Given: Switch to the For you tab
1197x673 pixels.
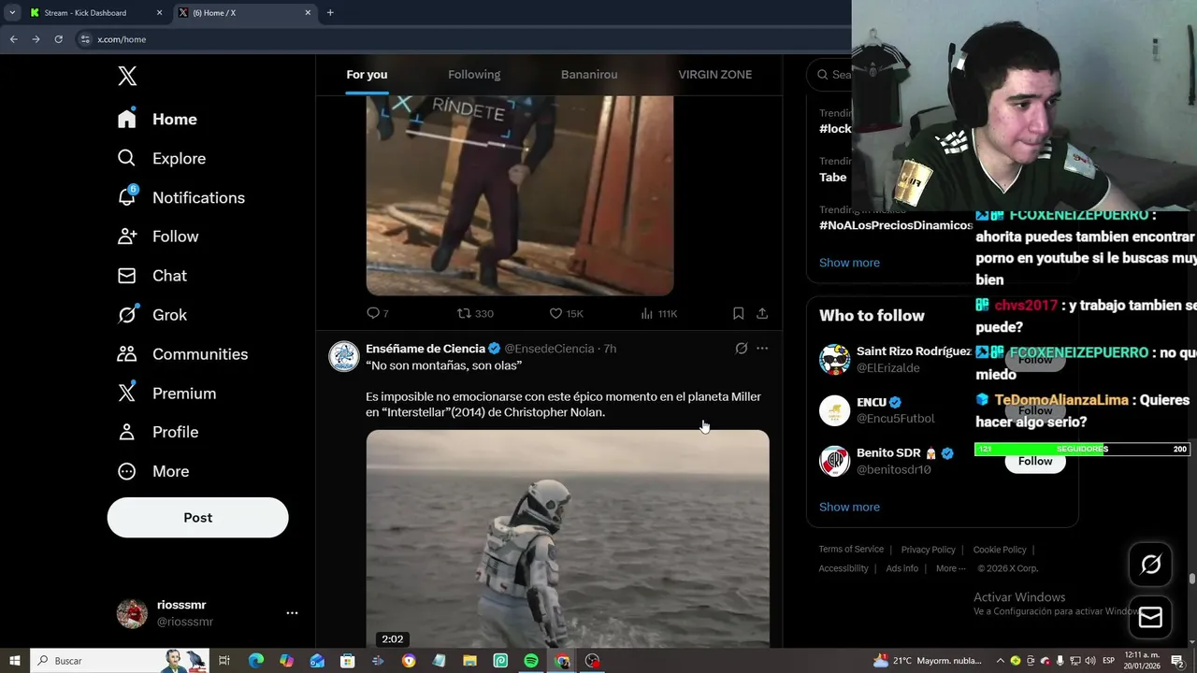Looking at the screenshot, I should [367, 75].
